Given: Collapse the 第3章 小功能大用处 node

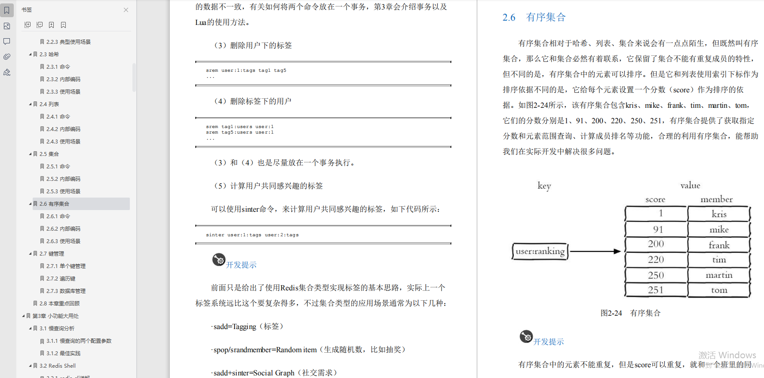Looking at the screenshot, I should [x=23, y=316].
